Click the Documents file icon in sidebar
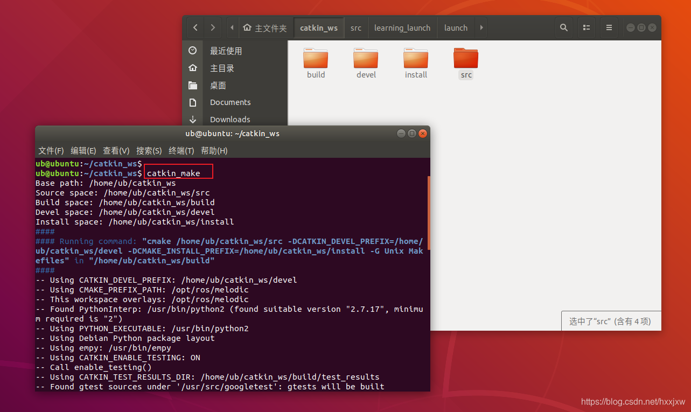 193,102
